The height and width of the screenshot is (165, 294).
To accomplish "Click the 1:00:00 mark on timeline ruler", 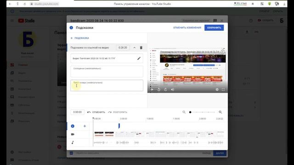I will point(150,119).
